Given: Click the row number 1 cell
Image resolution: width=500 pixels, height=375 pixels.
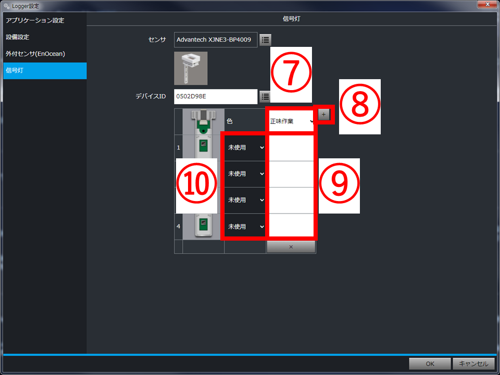Looking at the screenshot, I should pyautogui.click(x=178, y=147).
